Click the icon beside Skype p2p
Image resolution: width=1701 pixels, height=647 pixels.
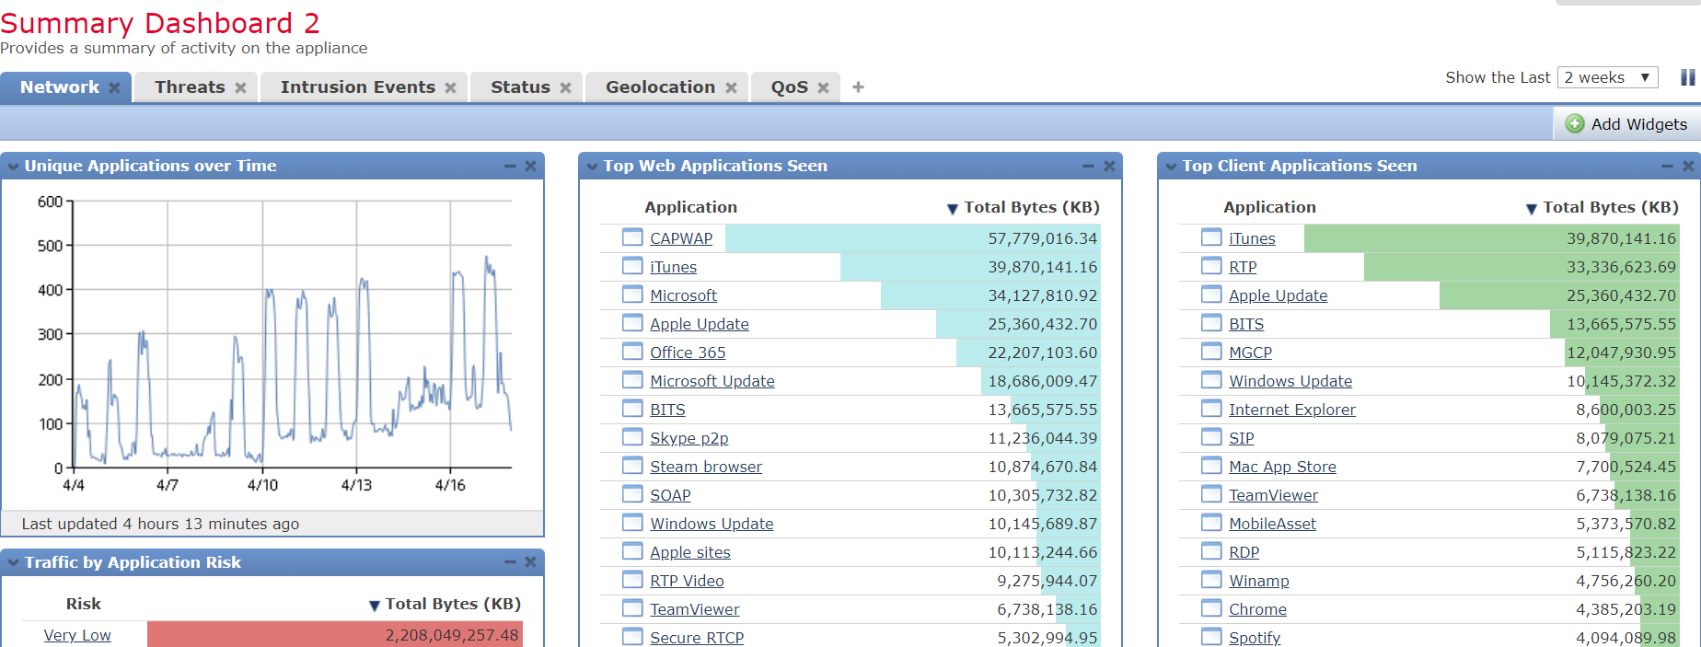pyautogui.click(x=632, y=437)
